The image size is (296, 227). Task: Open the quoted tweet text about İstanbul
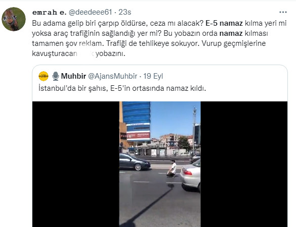[122, 88]
